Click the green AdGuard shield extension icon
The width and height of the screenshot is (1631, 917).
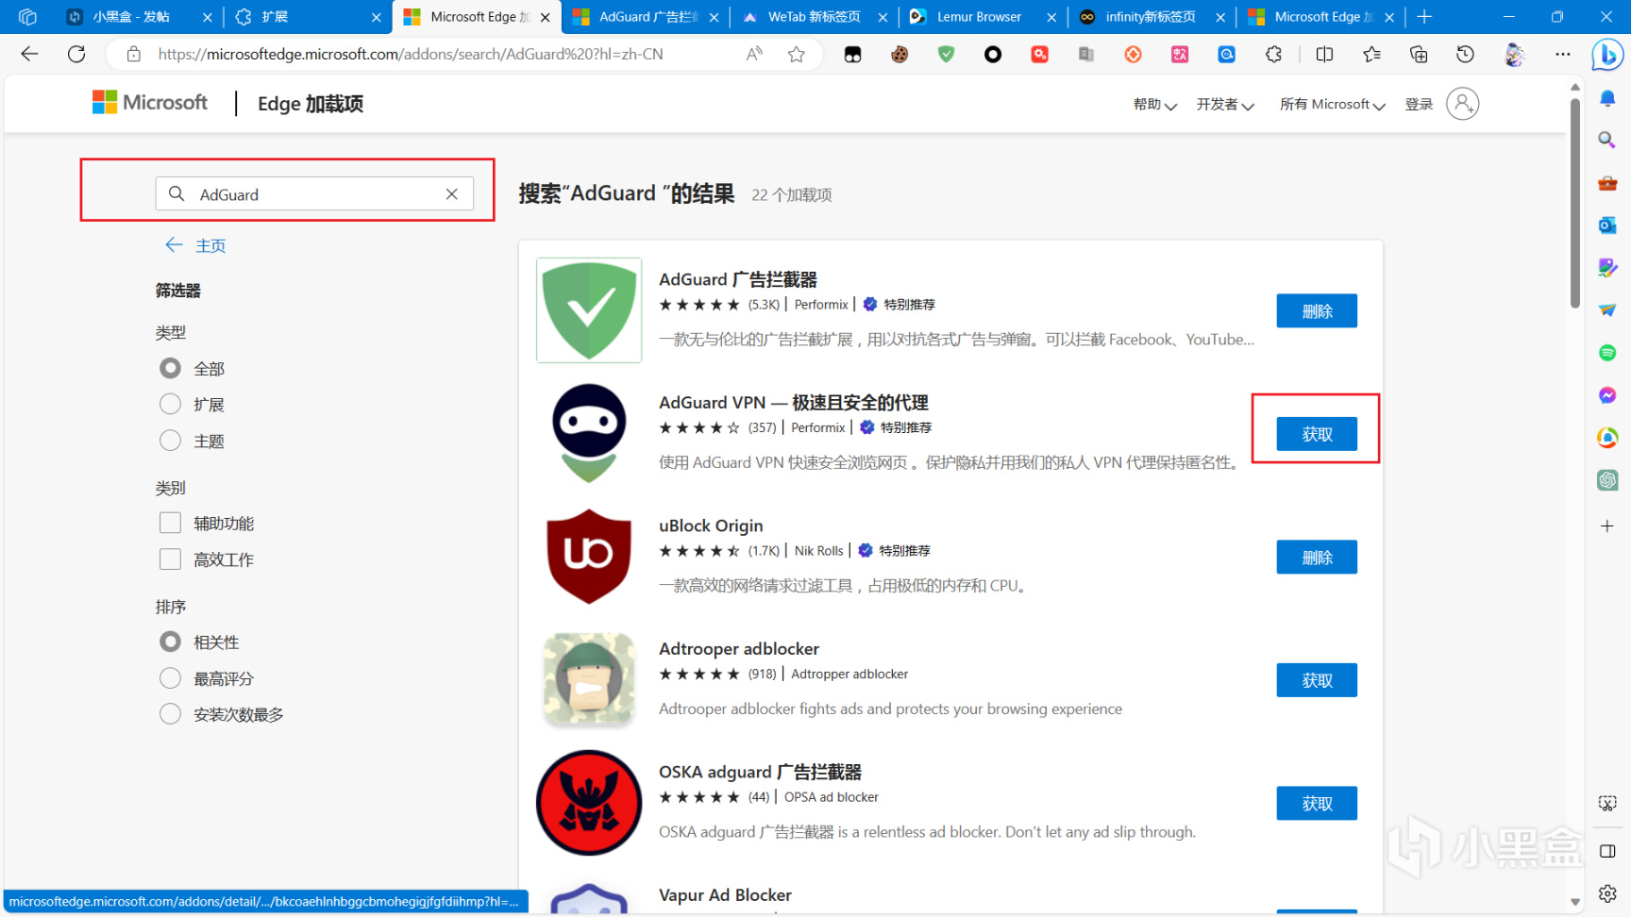(x=946, y=55)
